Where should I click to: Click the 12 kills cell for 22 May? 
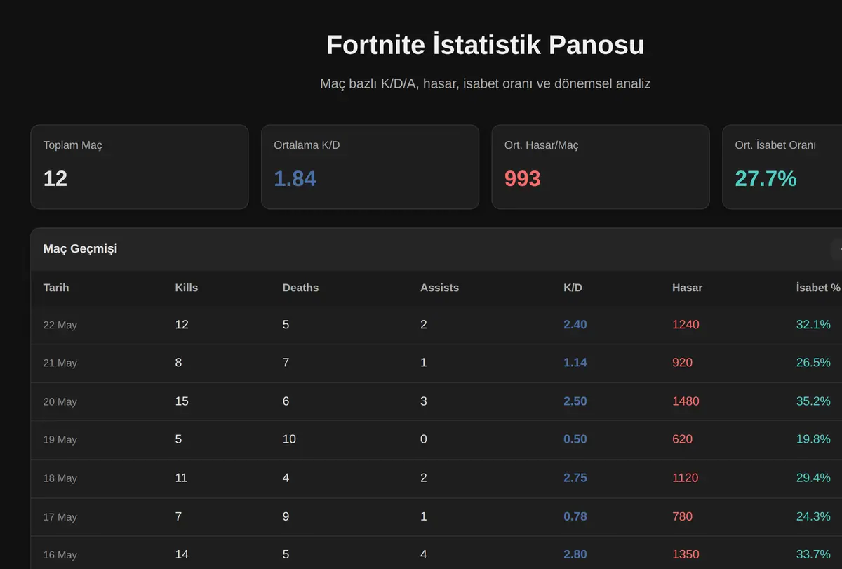pos(182,324)
